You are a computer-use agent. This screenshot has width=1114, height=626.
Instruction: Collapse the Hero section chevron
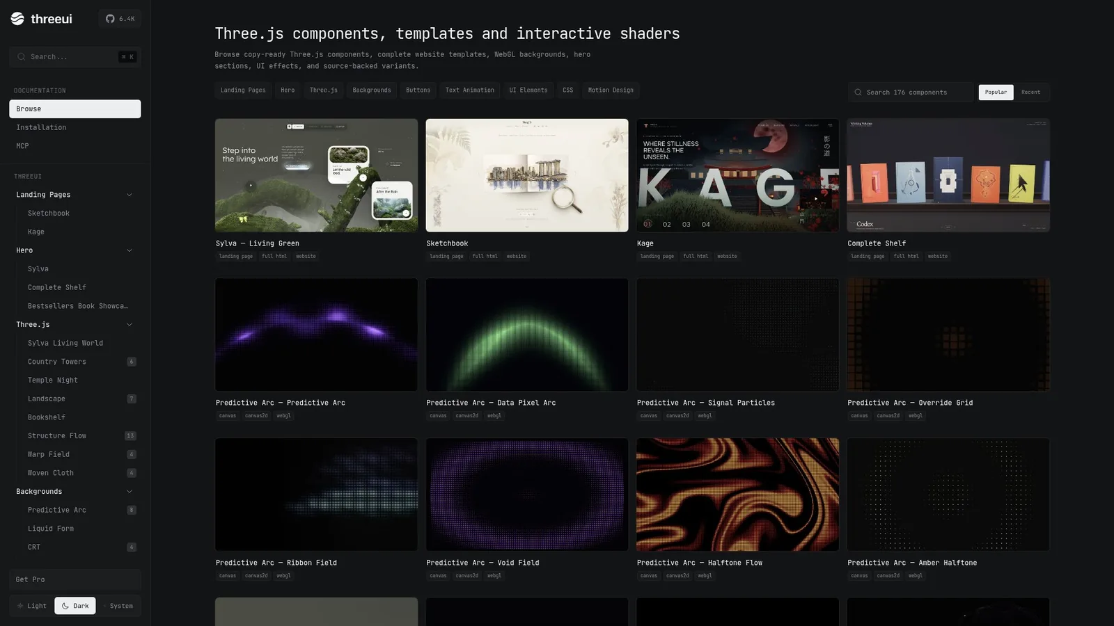point(130,250)
